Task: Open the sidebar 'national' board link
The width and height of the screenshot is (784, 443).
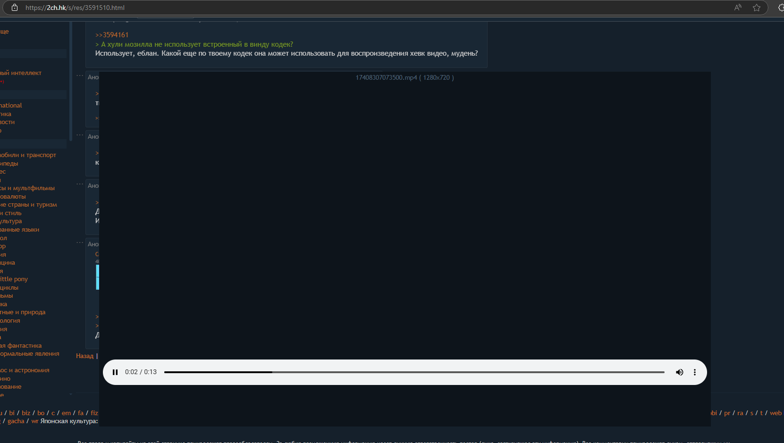Action: tap(11, 106)
